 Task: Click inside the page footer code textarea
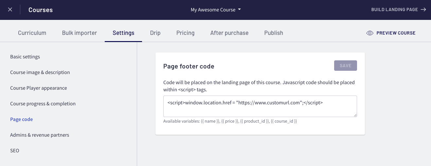pyautogui.click(x=260, y=106)
